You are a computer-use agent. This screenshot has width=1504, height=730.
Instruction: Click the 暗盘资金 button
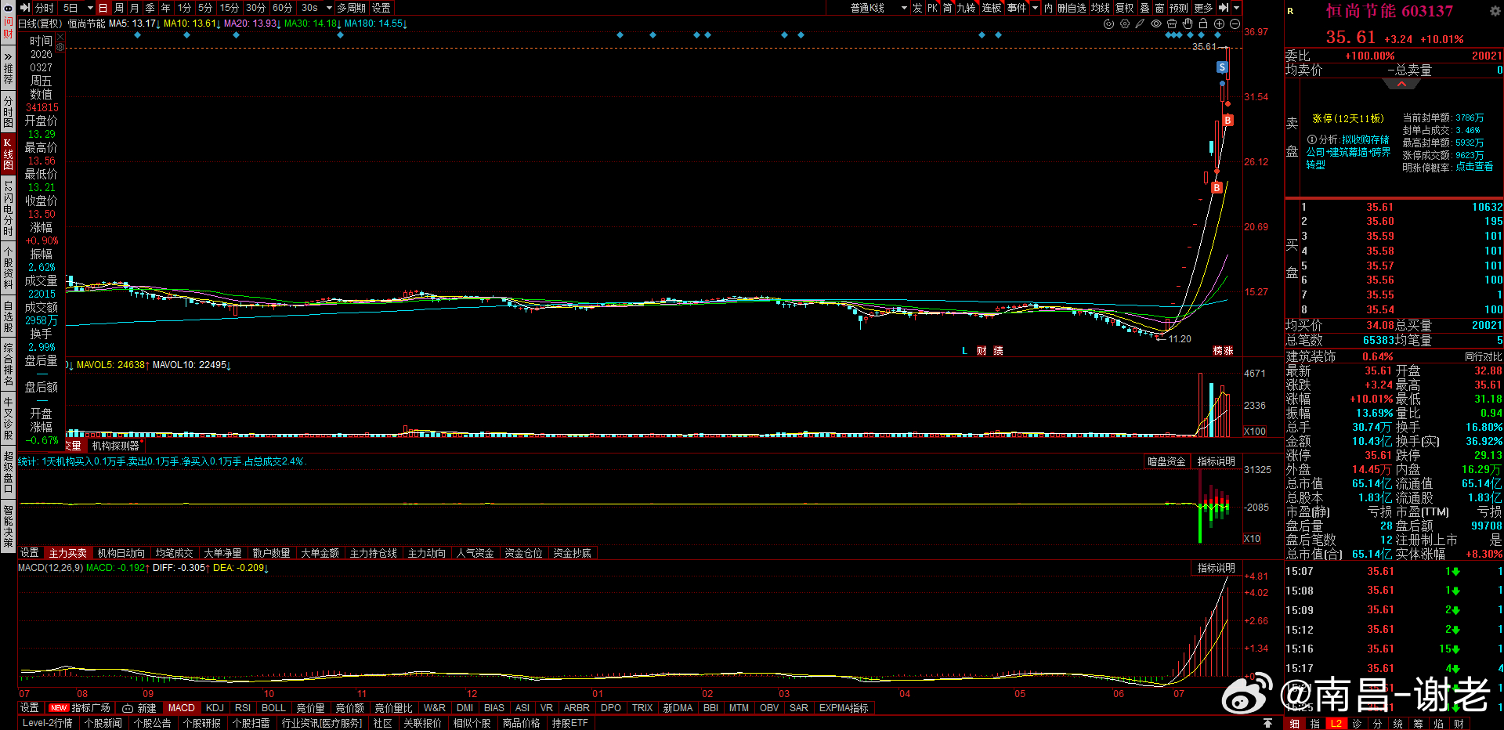click(x=1166, y=462)
